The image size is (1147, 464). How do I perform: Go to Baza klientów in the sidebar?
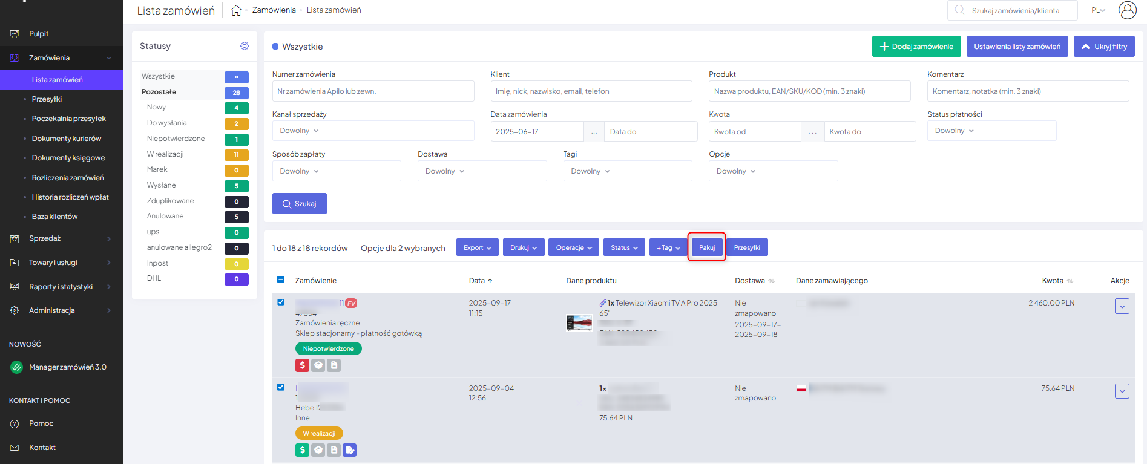(x=55, y=217)
